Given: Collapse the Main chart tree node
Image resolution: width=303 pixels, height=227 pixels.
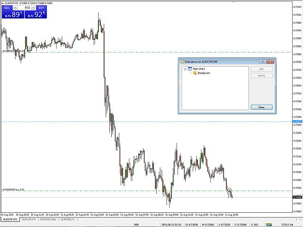Looking at the screenshot, I should pyautogui.click(x=185, y=69).
